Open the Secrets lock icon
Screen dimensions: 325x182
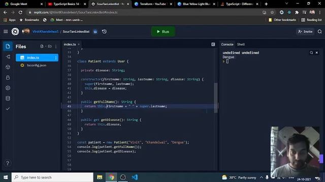click(x=8, y=77)
